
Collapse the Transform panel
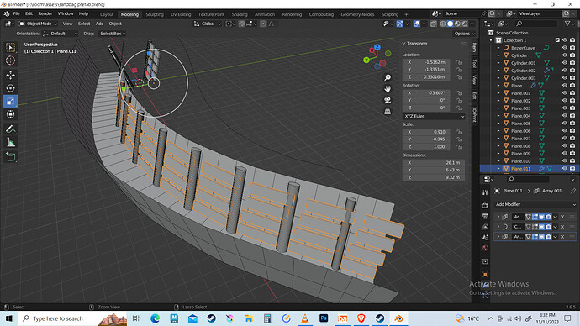tap(404, 43)
